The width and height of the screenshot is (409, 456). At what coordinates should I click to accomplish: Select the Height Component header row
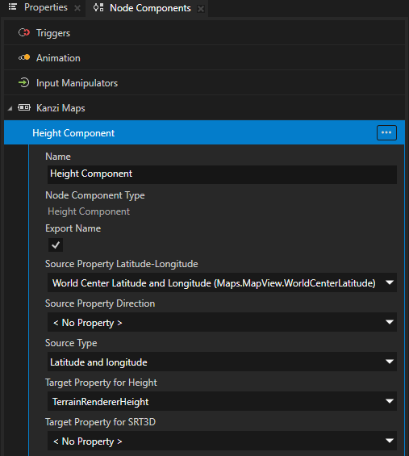[204, 132]
